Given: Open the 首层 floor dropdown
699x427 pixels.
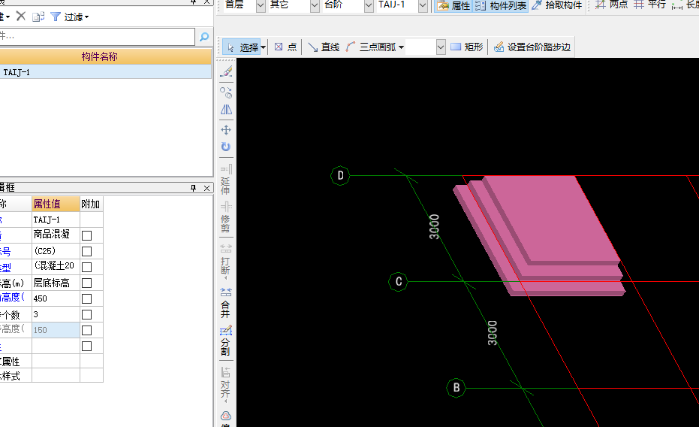Looking at the screenshot, I should 261,5.
